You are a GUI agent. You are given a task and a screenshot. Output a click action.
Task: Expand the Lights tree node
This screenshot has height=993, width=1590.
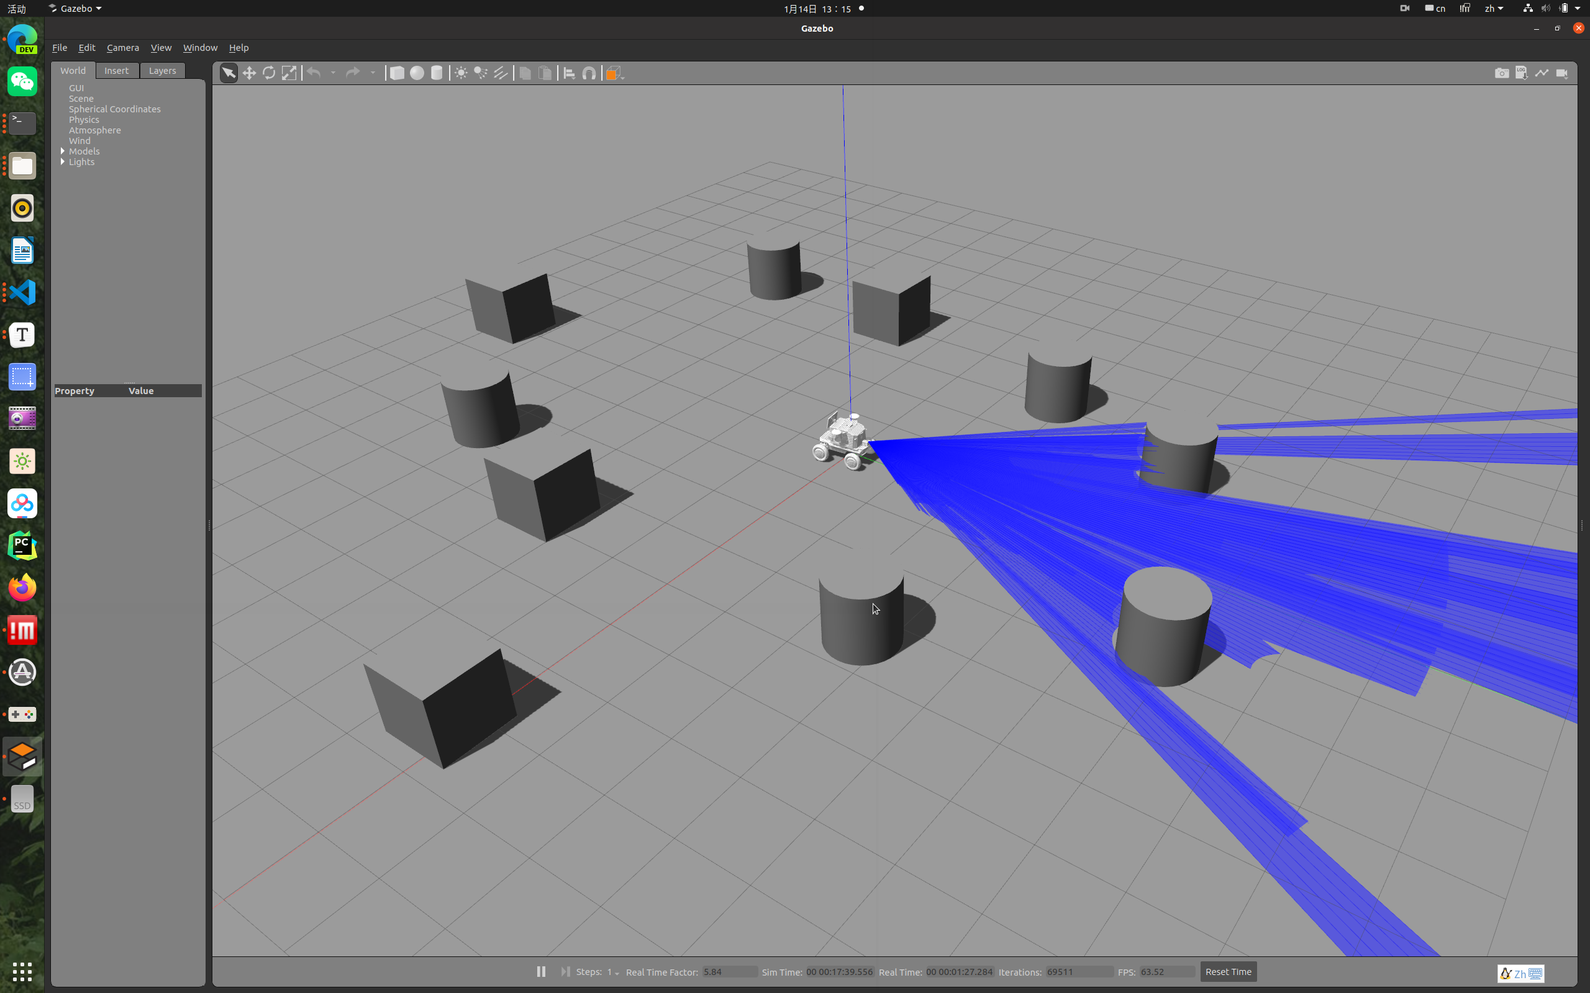point(63,161)
